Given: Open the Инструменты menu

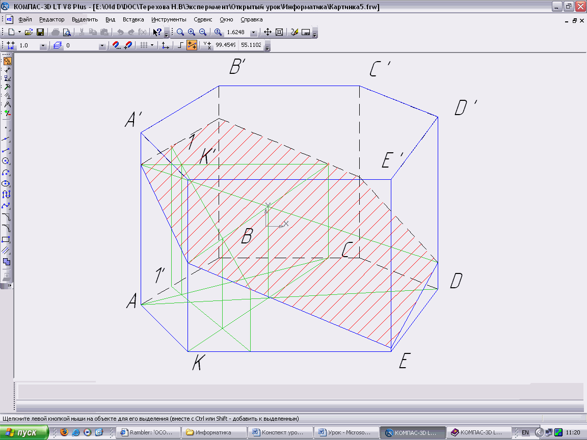Looking at the screenshot, I should click(169, 19).
